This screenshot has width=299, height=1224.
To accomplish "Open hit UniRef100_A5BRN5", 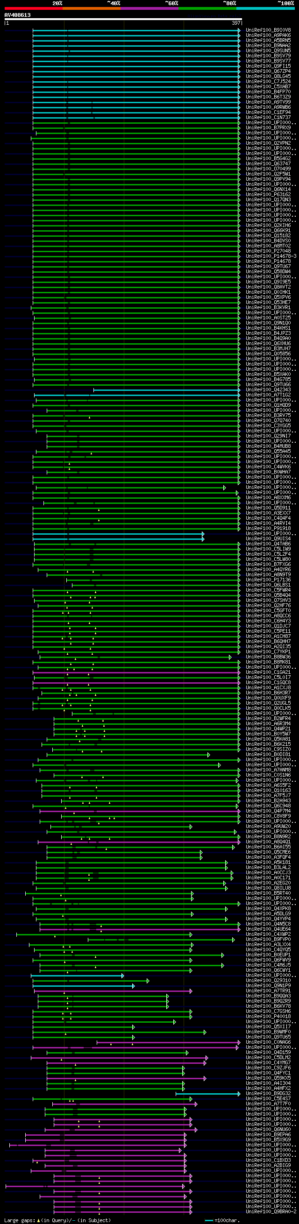I will pyautogui.click(x=268, y=40).
